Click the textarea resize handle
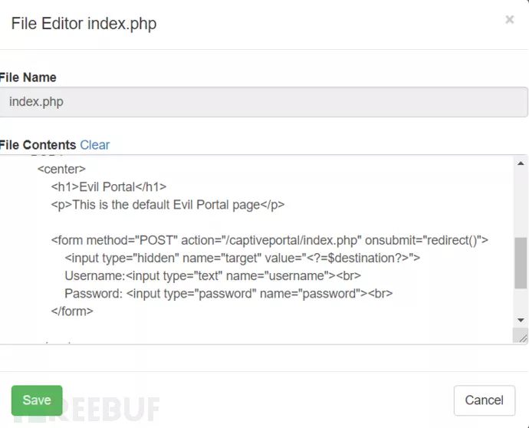Image resolution: width=529 pixels, height=428 pixels. (522, 336)
